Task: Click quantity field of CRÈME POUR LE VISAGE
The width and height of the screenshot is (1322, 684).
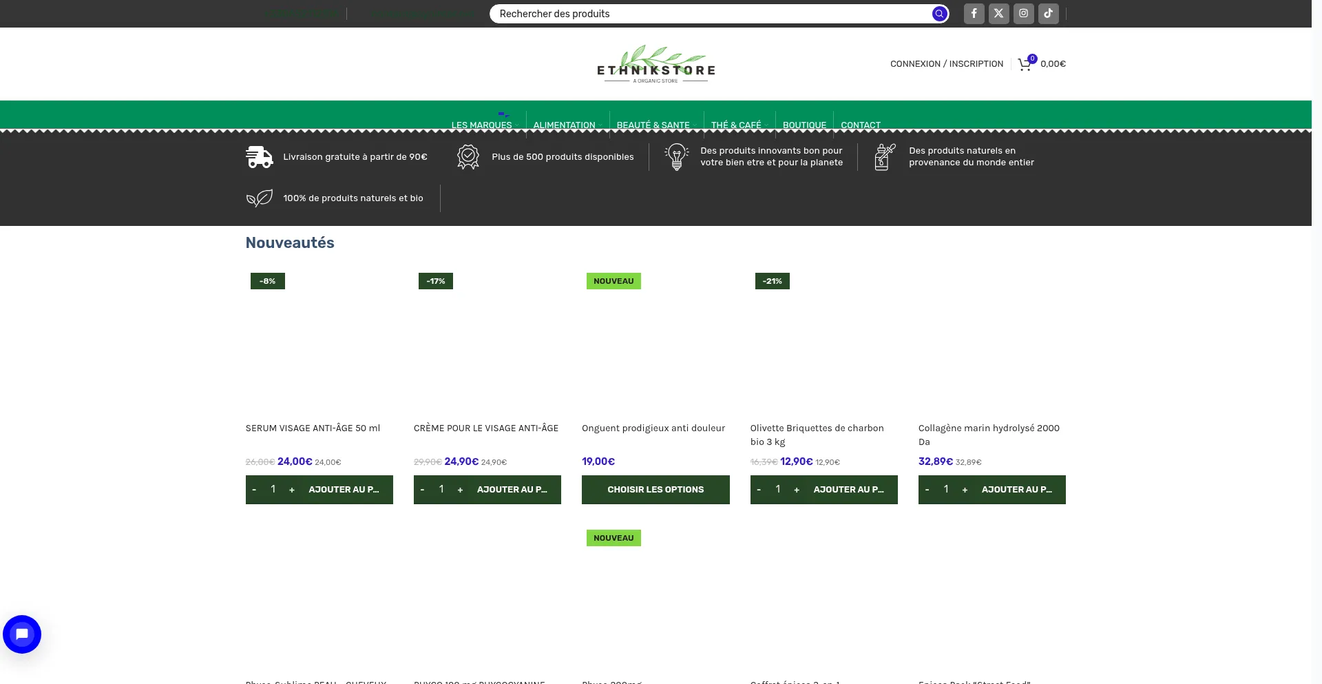Action: (x=441, y=489)
